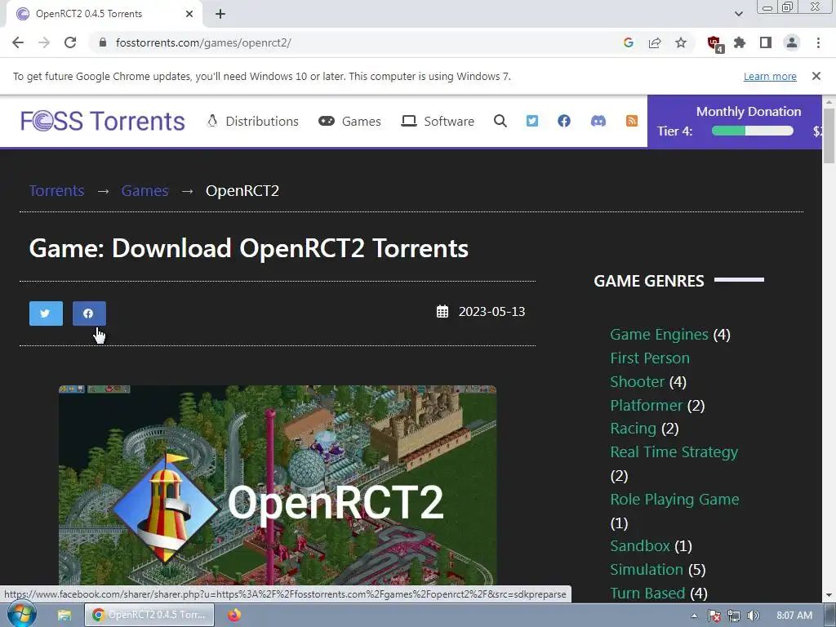Click the Games breadcrumb link
Viewport: 836px width, 627px height.
coord(145,190)
